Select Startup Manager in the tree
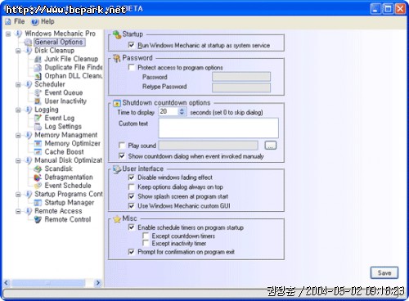 click(x=70, y=203)
